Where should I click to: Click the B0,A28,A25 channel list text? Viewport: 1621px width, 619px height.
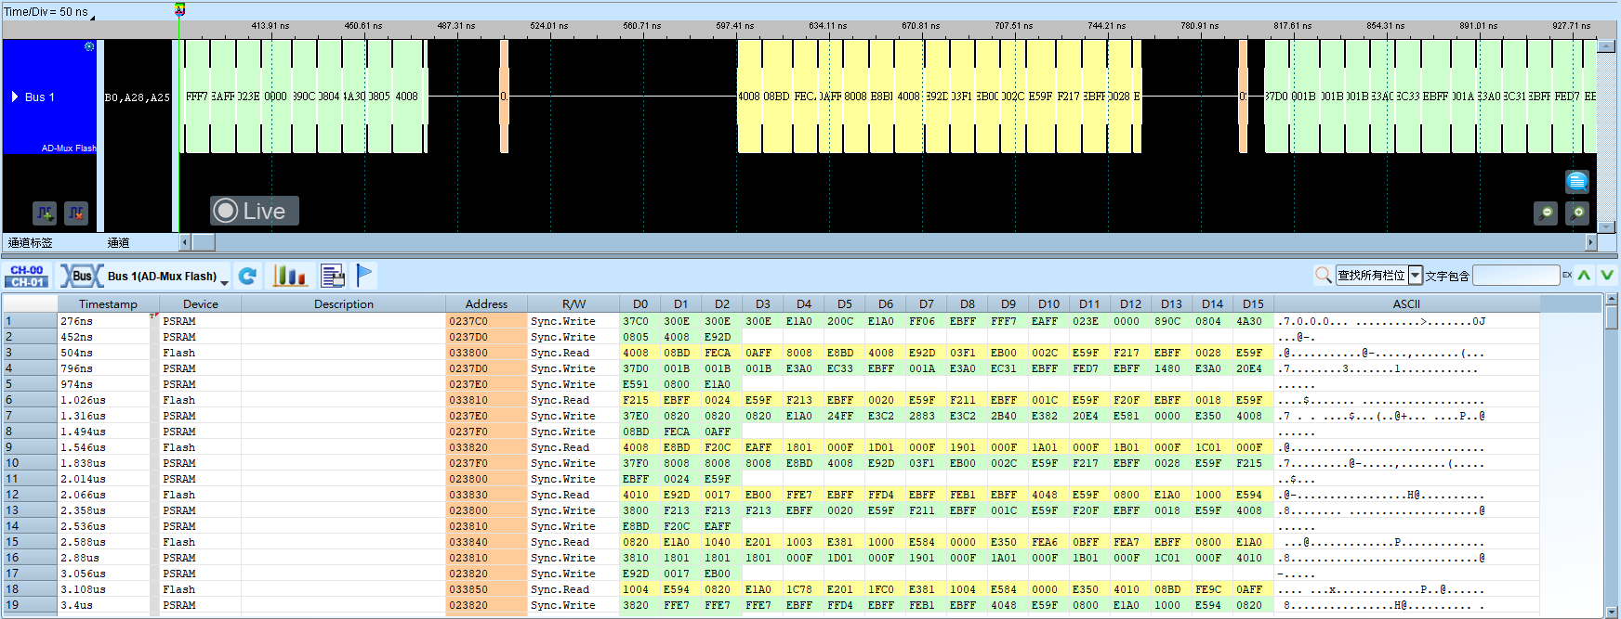tap(138, 97)
